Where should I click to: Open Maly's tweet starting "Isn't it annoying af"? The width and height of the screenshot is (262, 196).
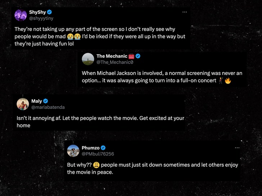100,122
